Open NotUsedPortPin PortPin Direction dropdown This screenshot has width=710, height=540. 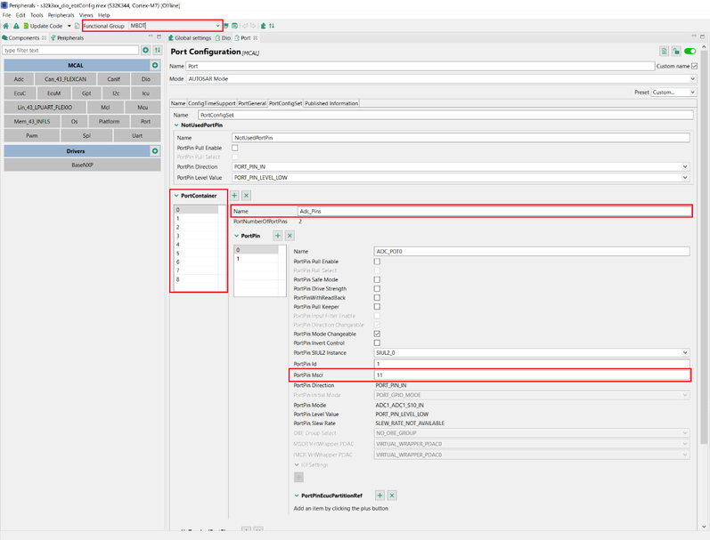click(x=461, y=167)
